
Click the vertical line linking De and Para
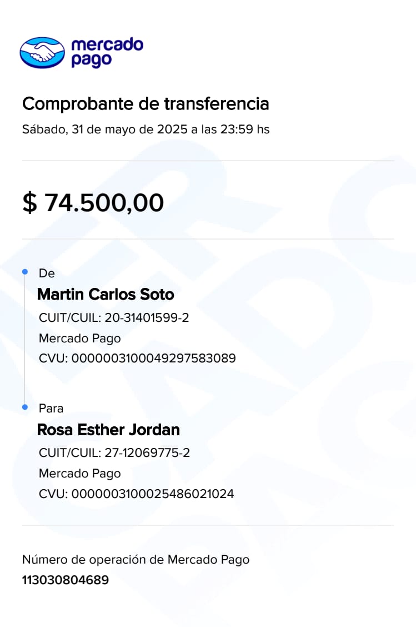24,339
